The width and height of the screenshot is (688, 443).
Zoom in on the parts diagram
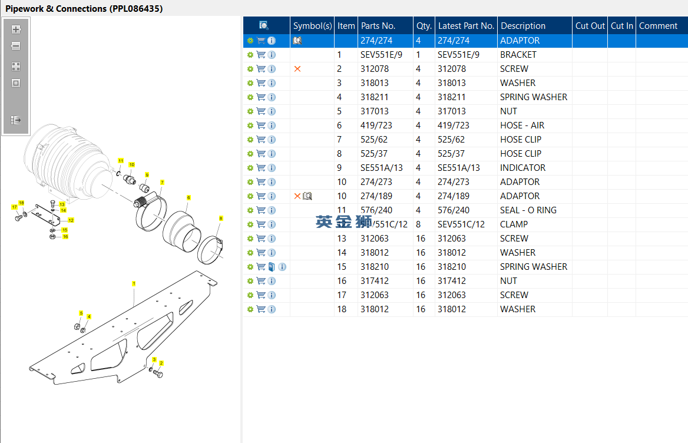(x=16, y=29)
